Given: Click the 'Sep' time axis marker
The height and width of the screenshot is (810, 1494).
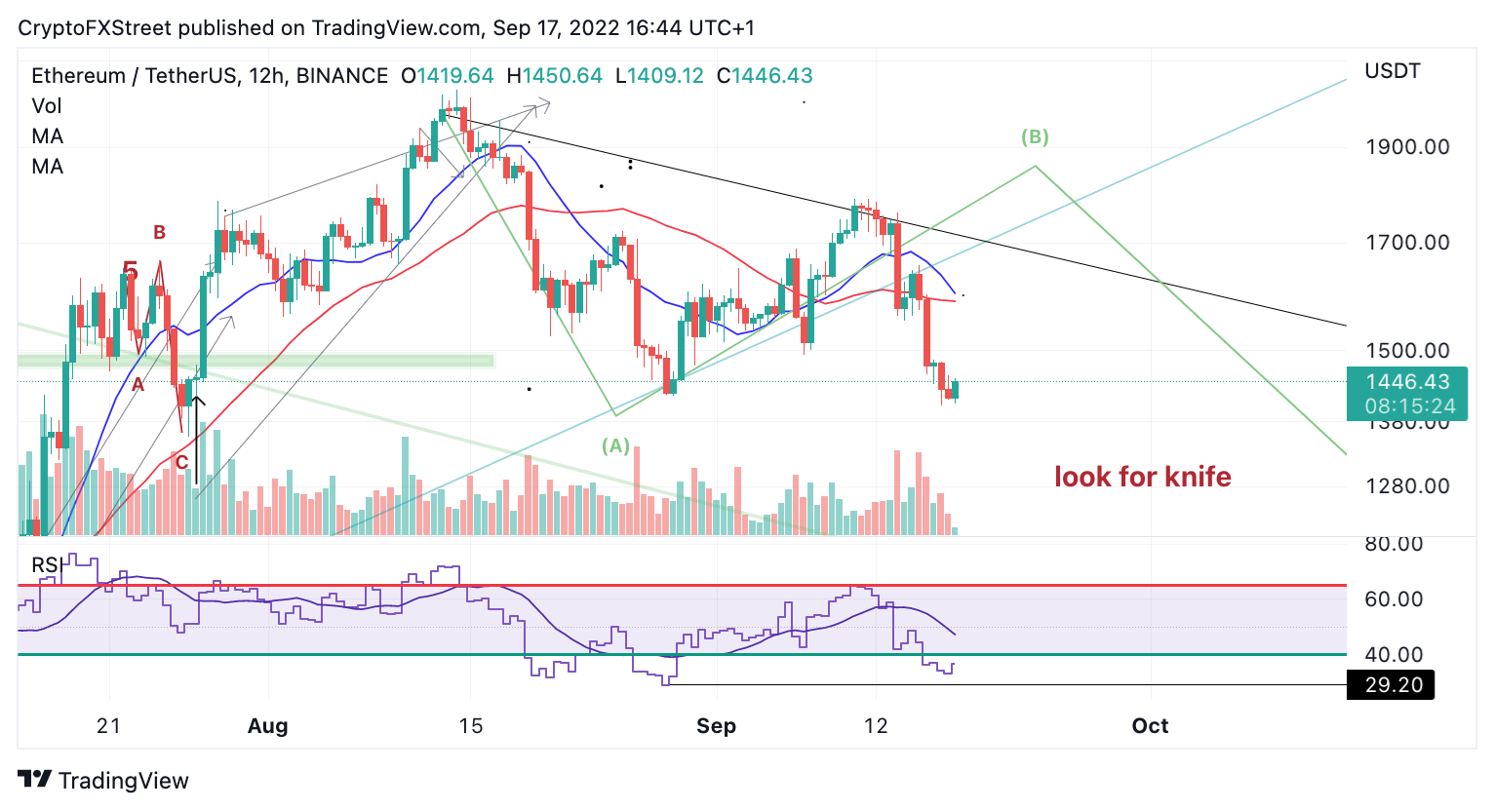Looking at the screenshot, I should (716, 726).
